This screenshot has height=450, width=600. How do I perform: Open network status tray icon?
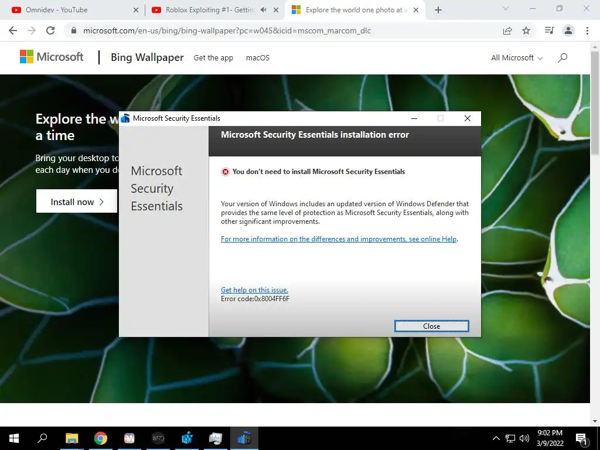[x=510, y=438]
